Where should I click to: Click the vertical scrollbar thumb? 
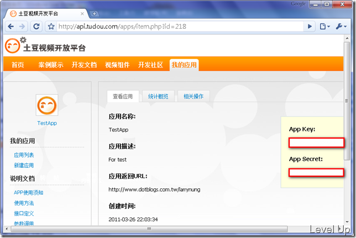point(347,101)
